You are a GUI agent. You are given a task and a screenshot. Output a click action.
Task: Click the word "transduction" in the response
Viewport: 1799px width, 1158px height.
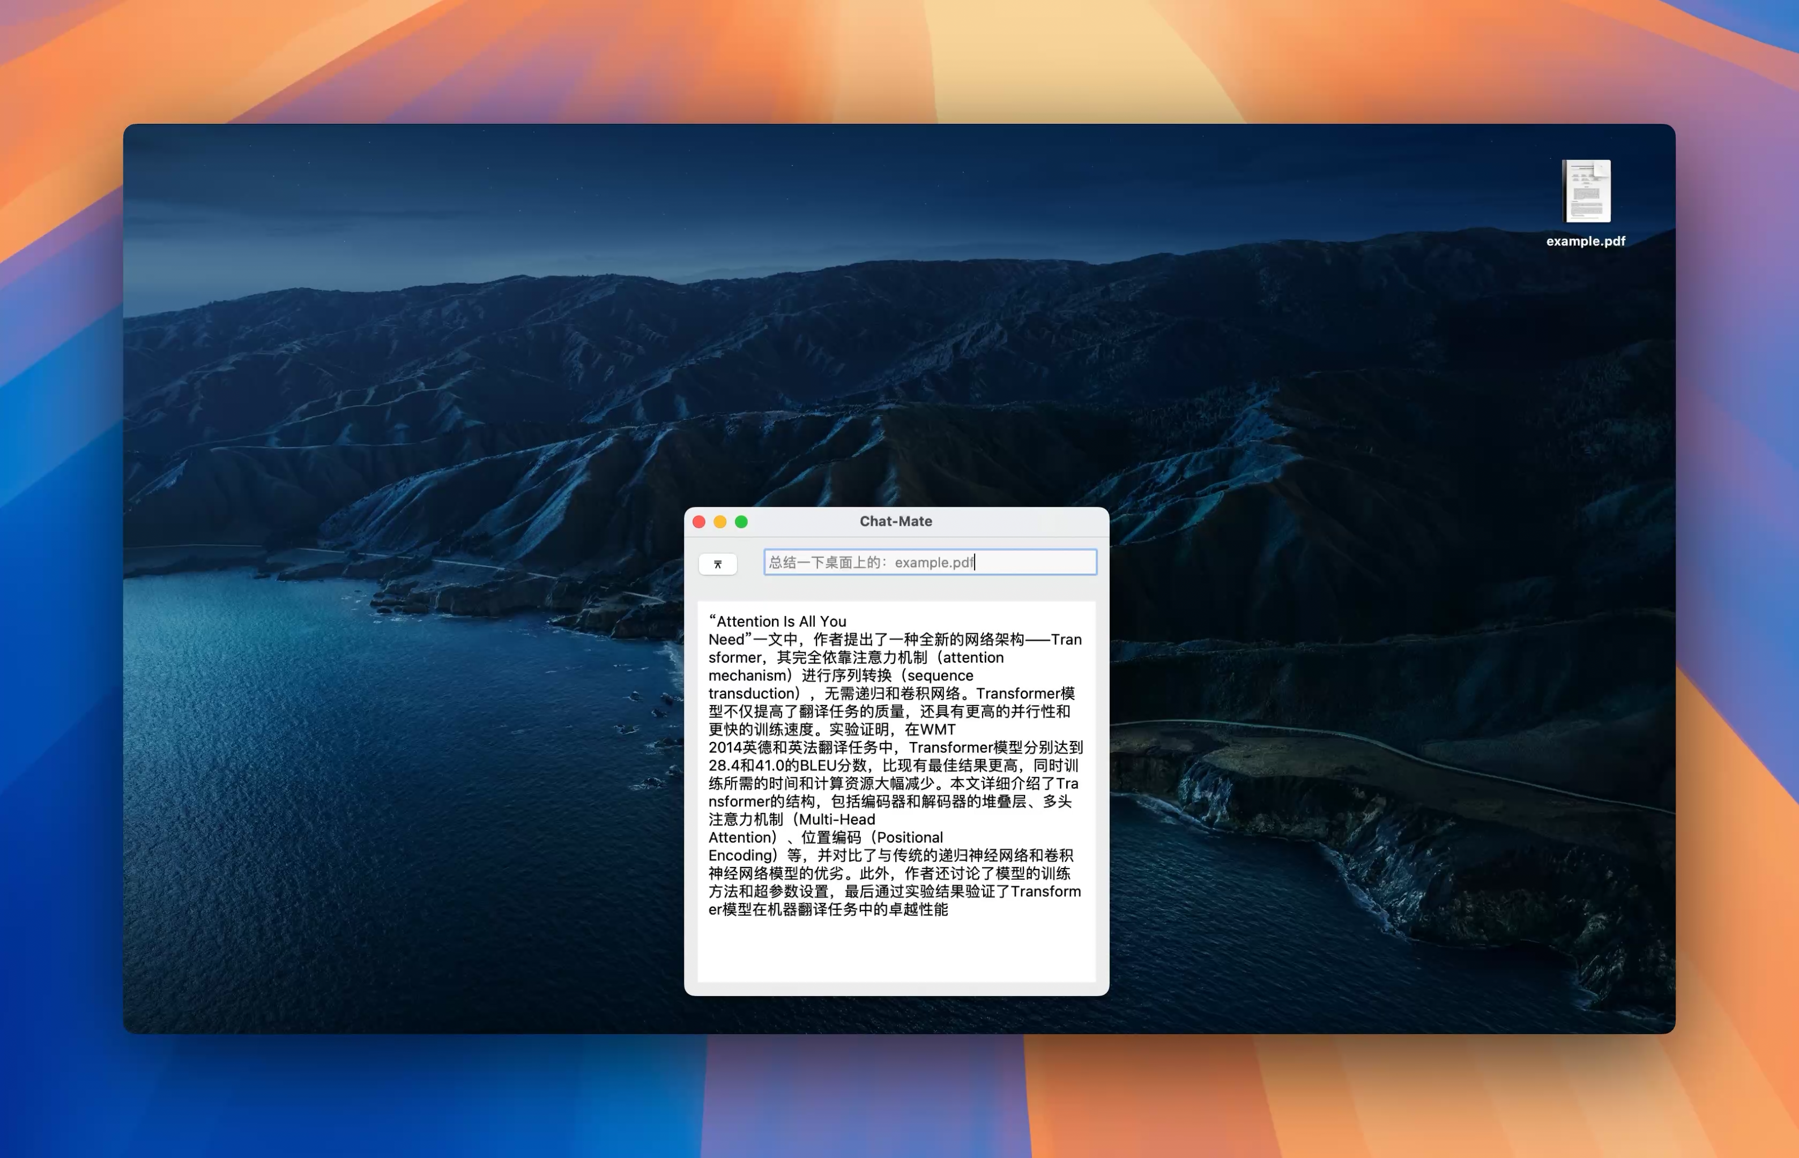[x=753, y=694]
